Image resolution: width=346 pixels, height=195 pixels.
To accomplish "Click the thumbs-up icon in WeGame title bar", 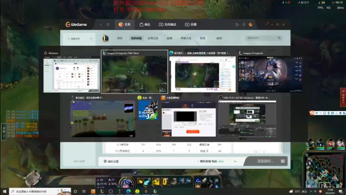I will 237,25.
